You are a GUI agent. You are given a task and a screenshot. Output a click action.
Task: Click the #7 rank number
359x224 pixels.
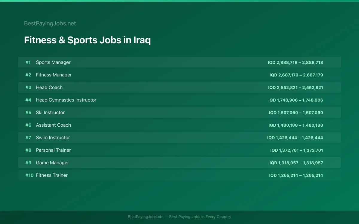coord(28,138)
